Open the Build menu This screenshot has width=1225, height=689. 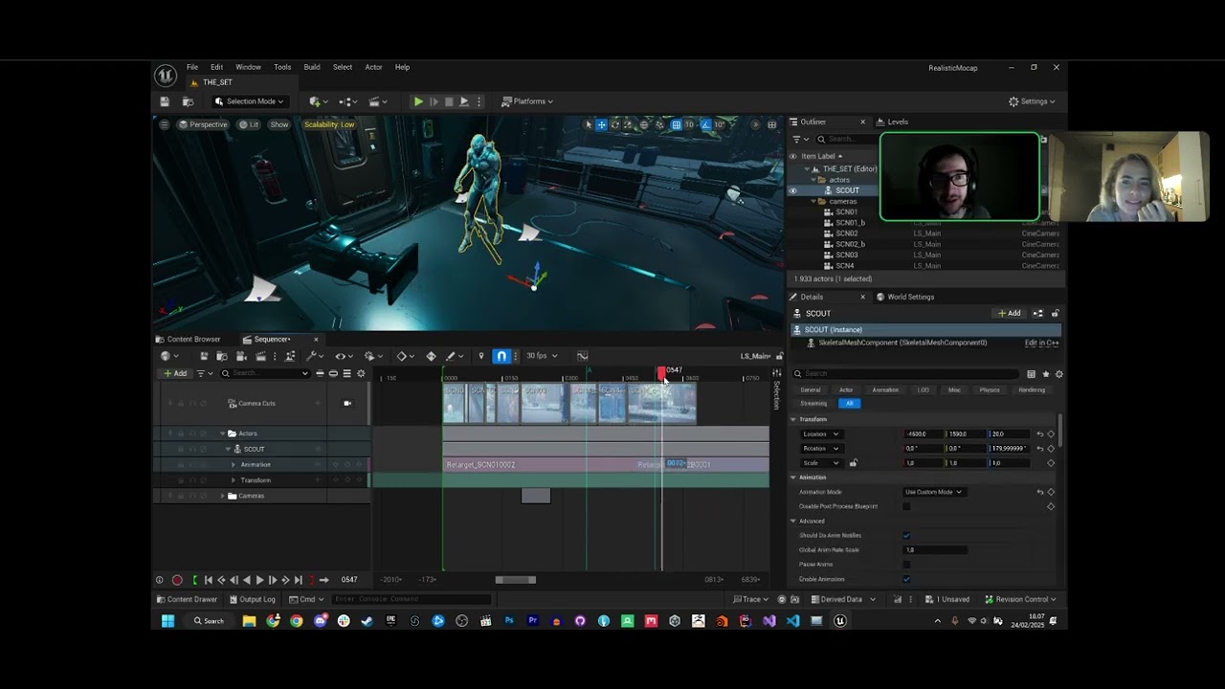[312, 67]
